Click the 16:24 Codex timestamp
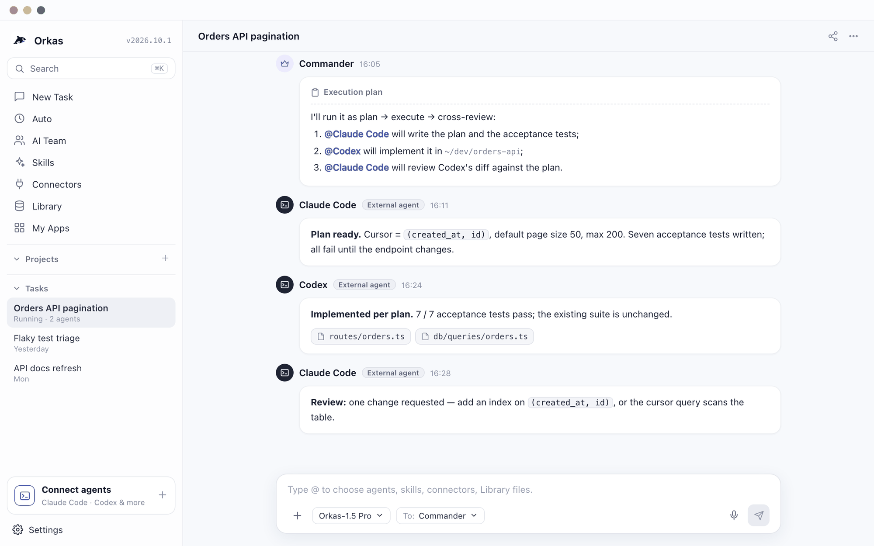This screenshot has height=546, width=874. [412, 285]
